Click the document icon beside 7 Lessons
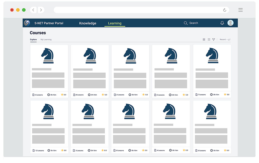 click(x=196, y=95)
